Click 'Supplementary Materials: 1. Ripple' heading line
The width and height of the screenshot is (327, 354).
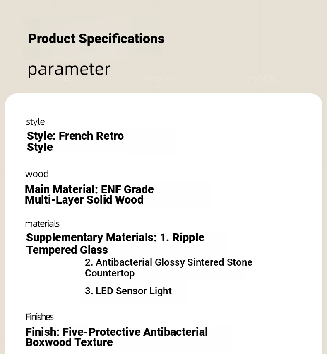[x=115, y=238]
